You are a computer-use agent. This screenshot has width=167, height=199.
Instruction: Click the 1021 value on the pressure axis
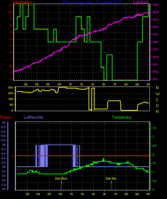[x=155, y=5]
